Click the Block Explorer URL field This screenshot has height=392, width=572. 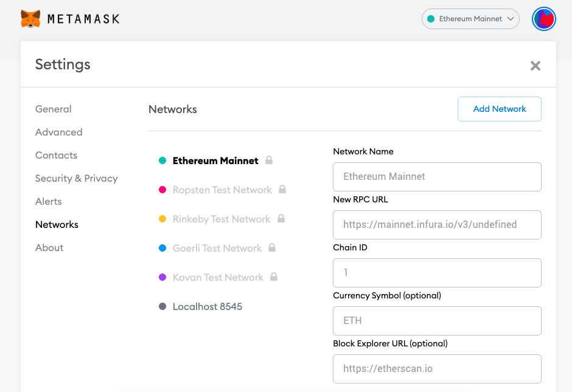point(437,369)
